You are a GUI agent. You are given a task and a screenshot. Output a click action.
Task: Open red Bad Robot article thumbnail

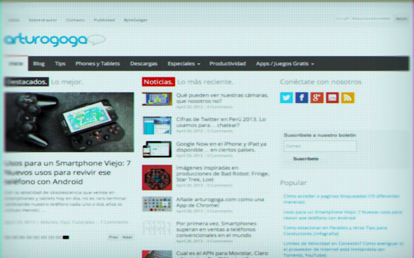[157, 177]
